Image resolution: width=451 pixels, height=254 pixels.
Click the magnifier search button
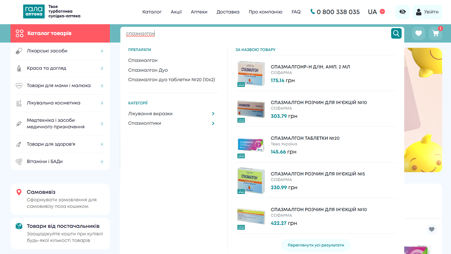click(396, 33)
